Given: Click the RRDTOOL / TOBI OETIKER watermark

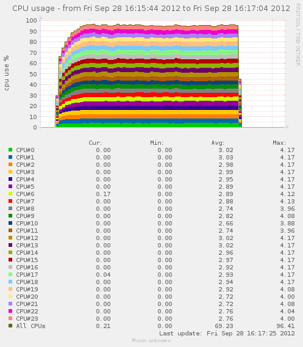Looking at the screenshot, I should click(x=298, y=35).
